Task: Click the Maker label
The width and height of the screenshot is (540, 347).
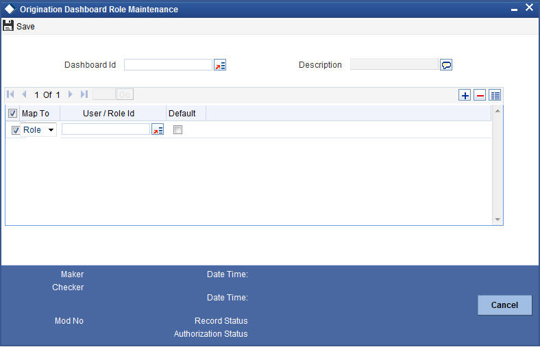Action: coord(73,274)
